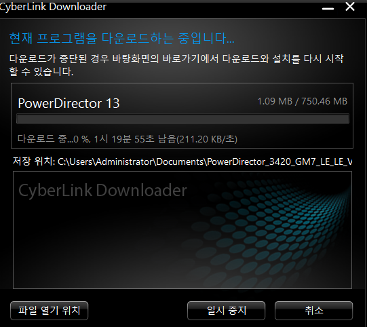Viewport: 367px width, 327px height.
Task: Select the PowerDirector 13 product title
Action: click(x=69, y=103)
